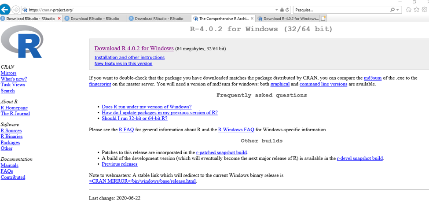The height and width of the screenshot is (211, 429).
Task: Expand the search provider dropdown arrow
Action: coord(398,10)
